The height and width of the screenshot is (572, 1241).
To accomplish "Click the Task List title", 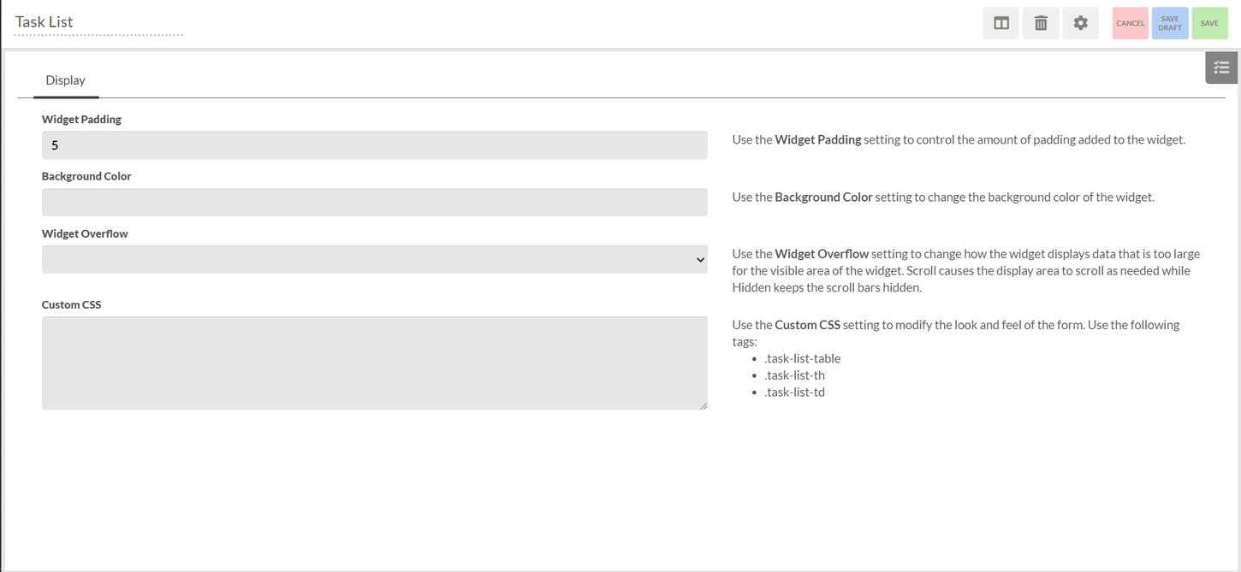I will pos(44,21).
